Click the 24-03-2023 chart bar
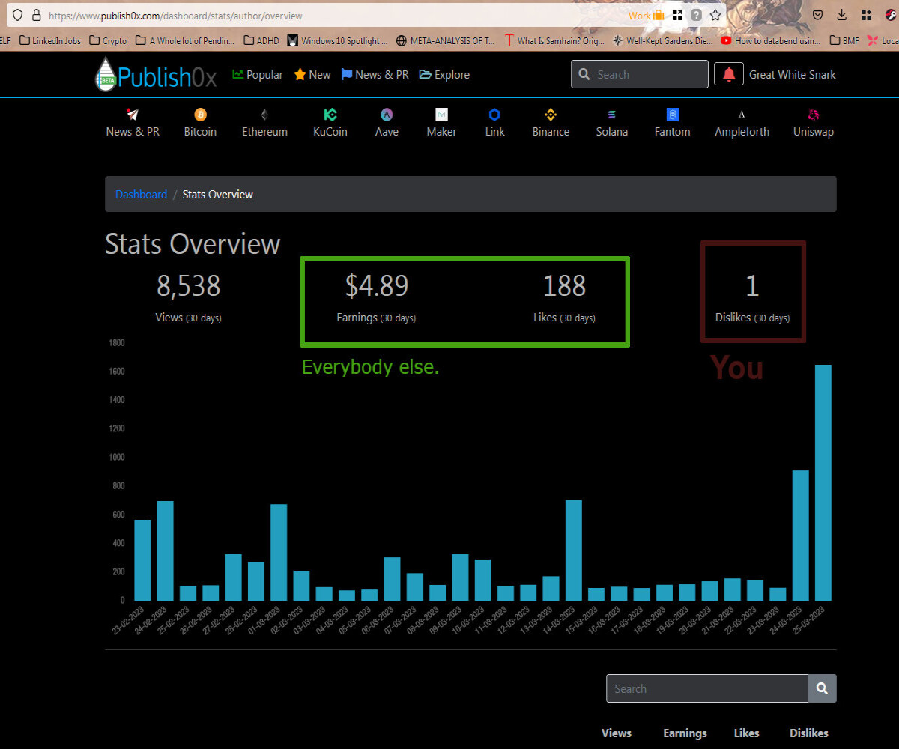Screen dimensions: 899x749 click(800, 535)
